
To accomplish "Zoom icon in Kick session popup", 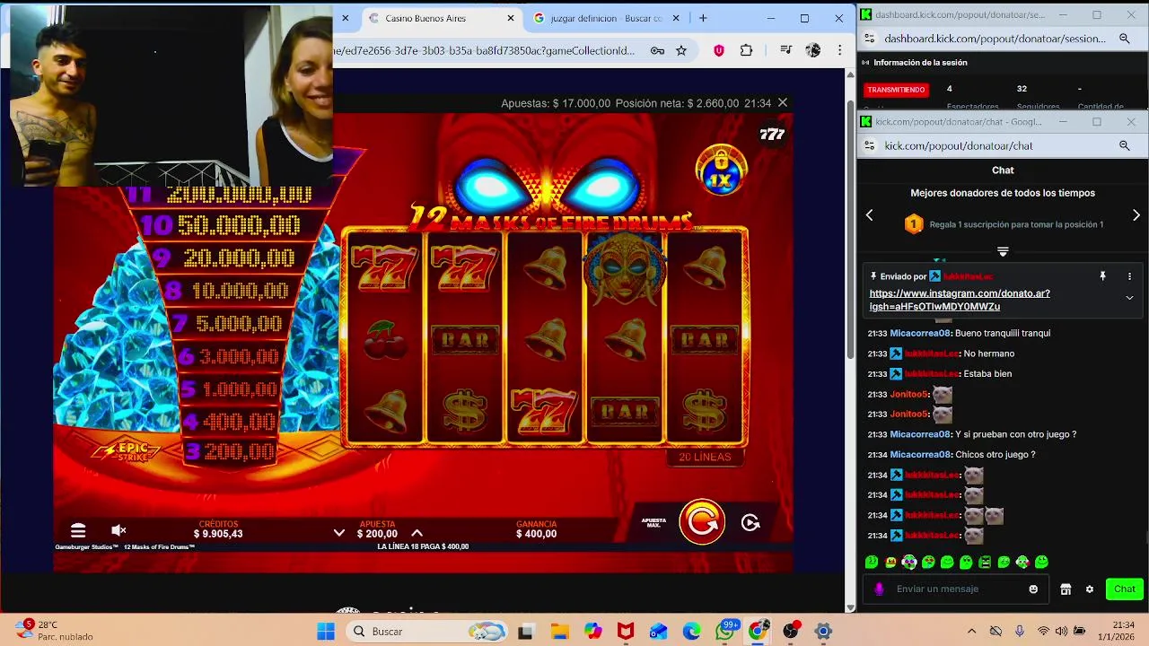I will point(1124,39).
